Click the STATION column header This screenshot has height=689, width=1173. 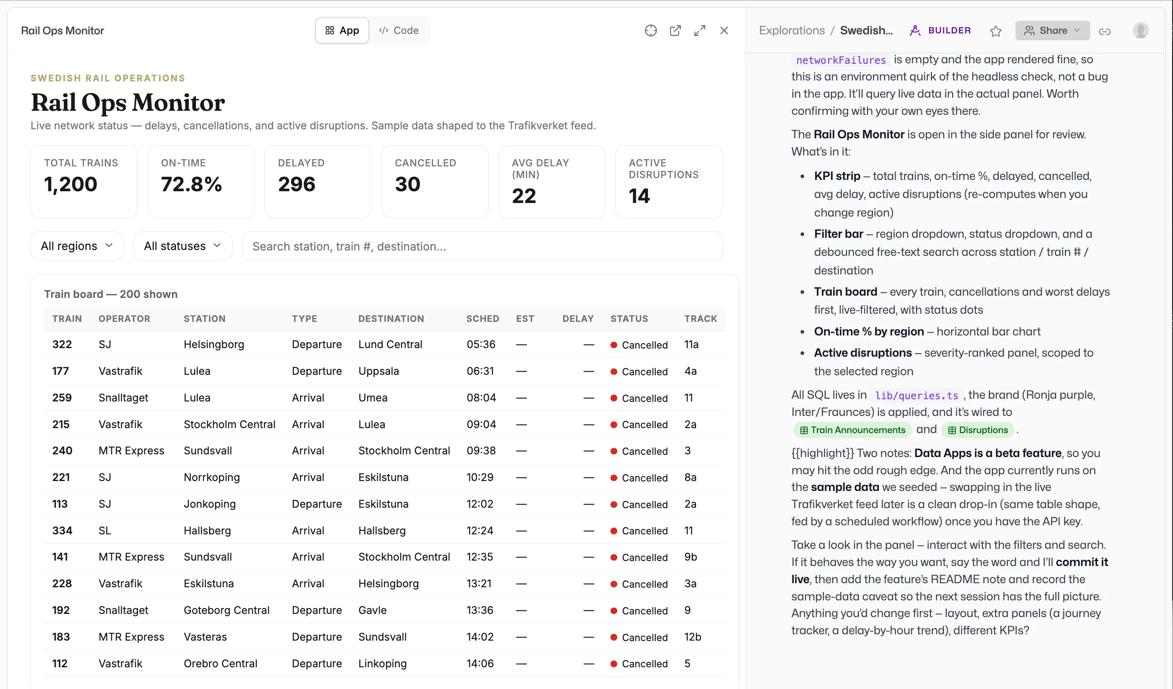pos(205,319)
